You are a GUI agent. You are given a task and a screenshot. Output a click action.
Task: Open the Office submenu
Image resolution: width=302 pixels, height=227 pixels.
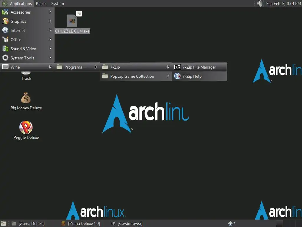(x=27, y=40)
